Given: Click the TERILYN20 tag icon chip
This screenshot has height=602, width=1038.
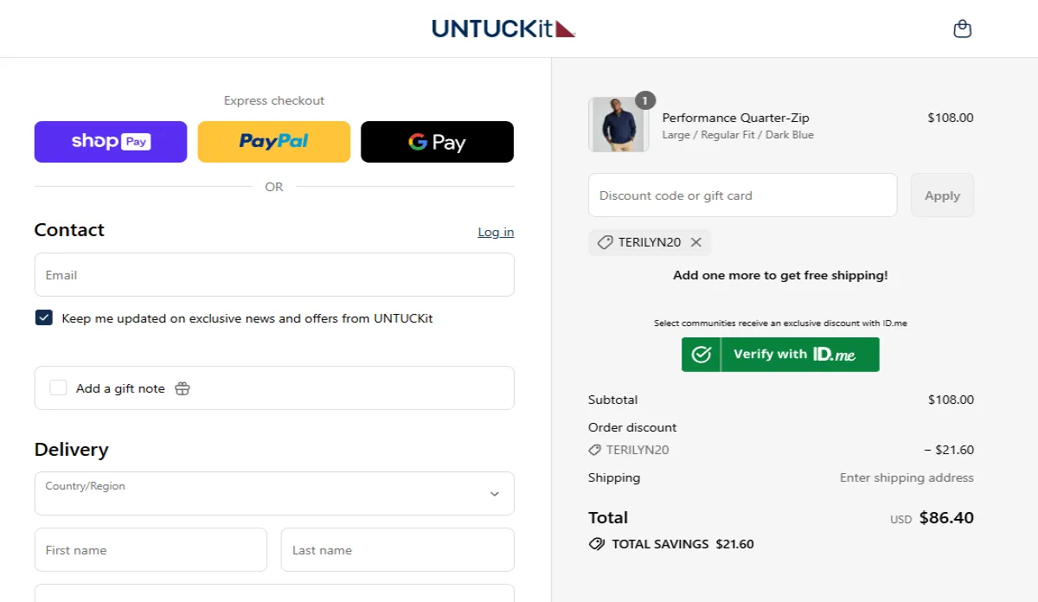Looking at the screenshot, I should (605, 242).
